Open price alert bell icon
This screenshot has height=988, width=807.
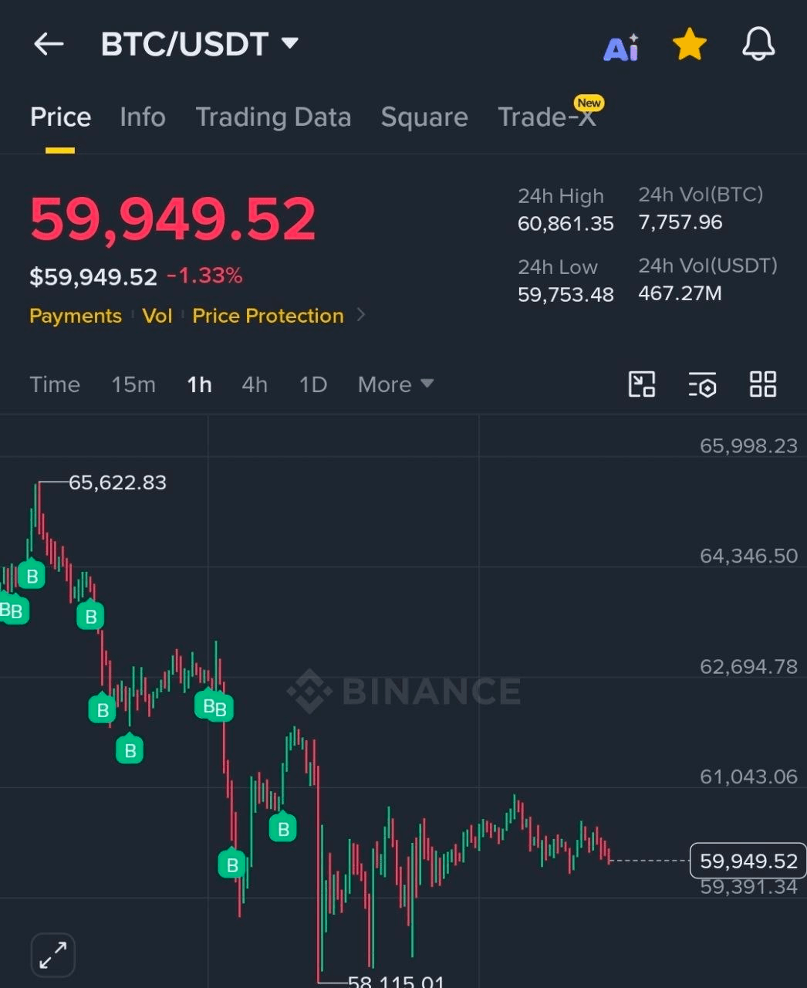click(x=758, y=44)
